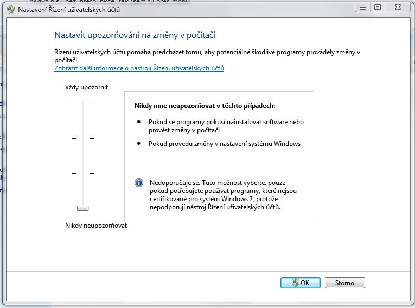Screen dimensions: 415x308
Task: Open link Zobrazit další informace o nástroji
Action: click(x=139, y=68)
